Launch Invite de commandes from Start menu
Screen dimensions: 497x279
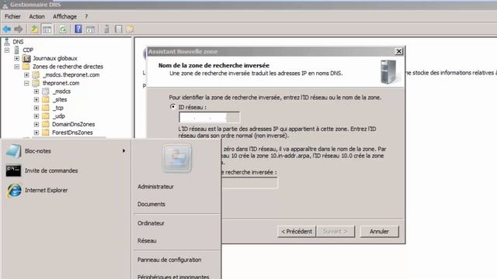pos(65,170)
